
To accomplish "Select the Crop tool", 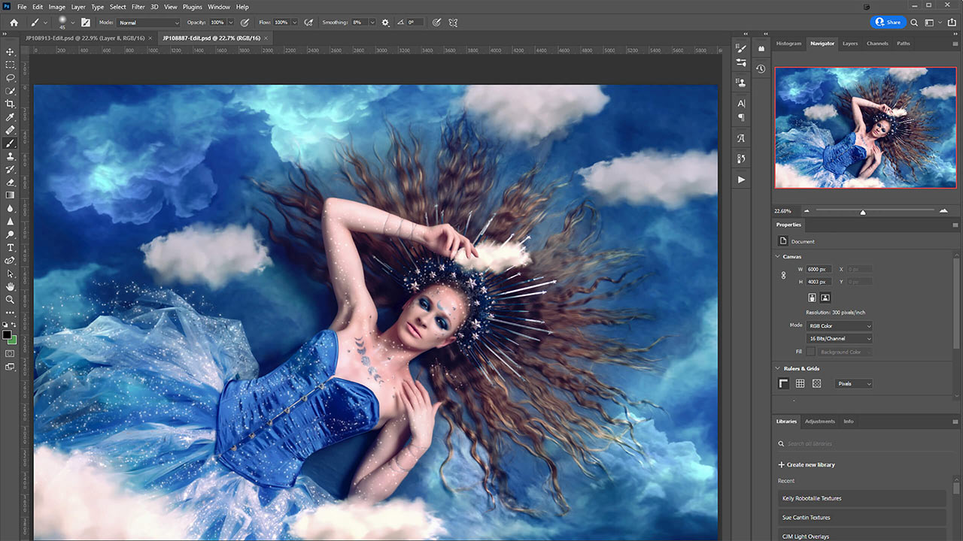I will [x=11, y=104].
